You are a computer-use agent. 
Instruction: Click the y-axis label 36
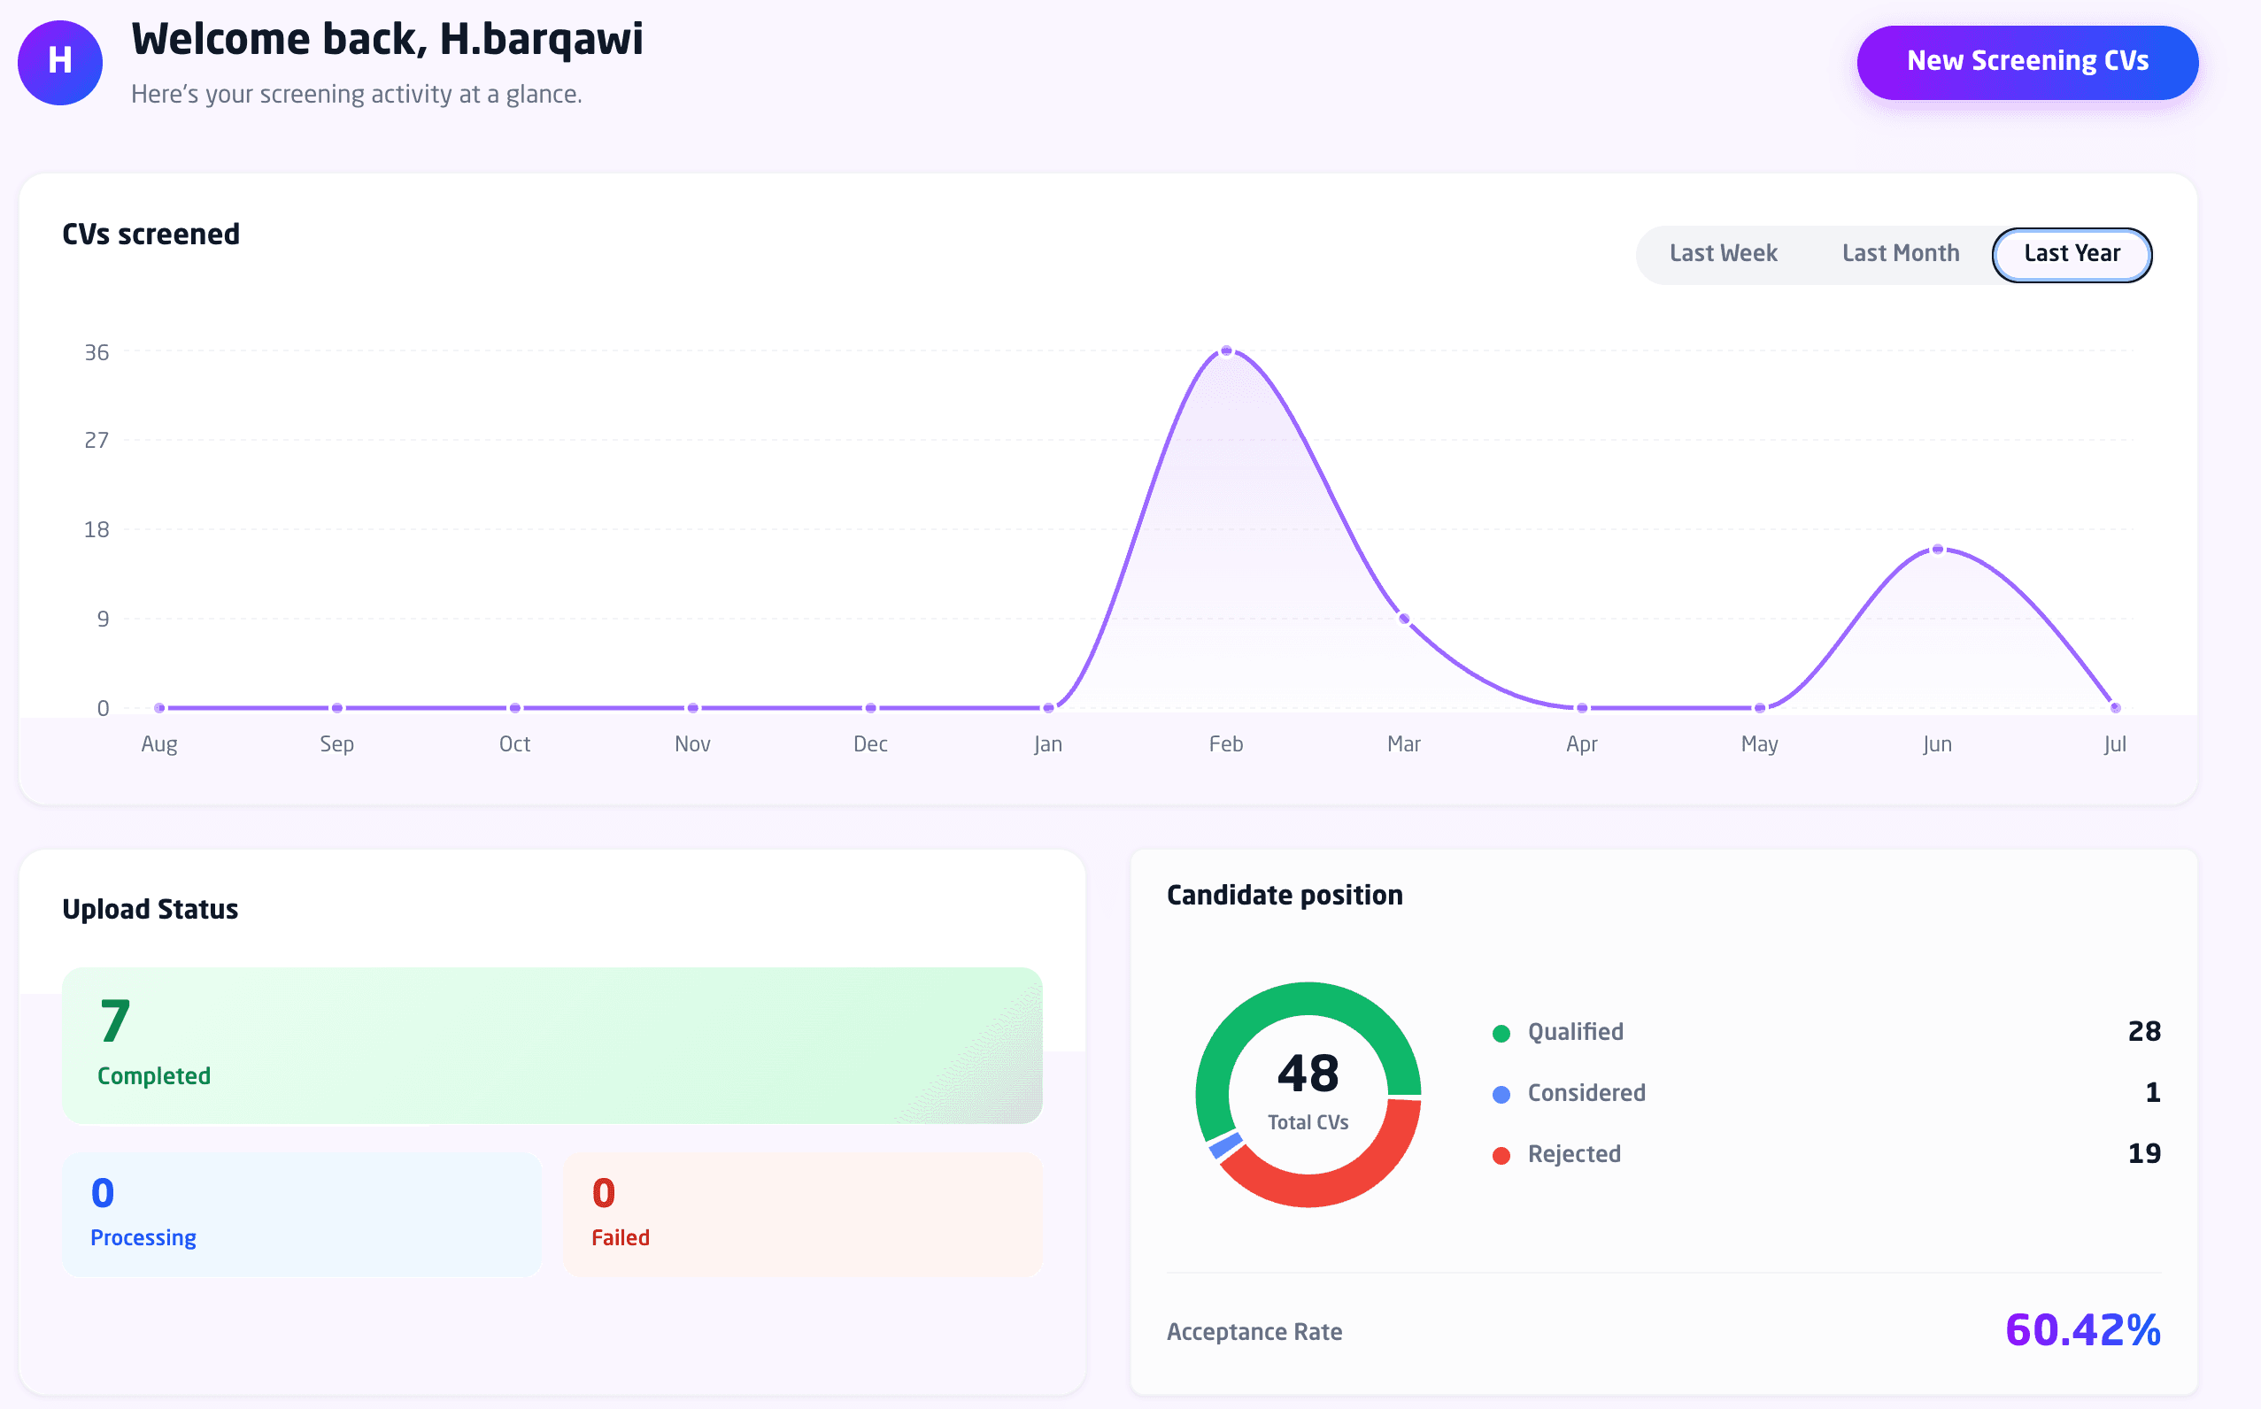[x=96, y=353]
